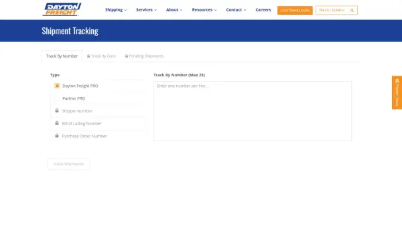Open the orange Power Tools side panel
This screenshot has width=402, height=251.
[x=397, y=92]
